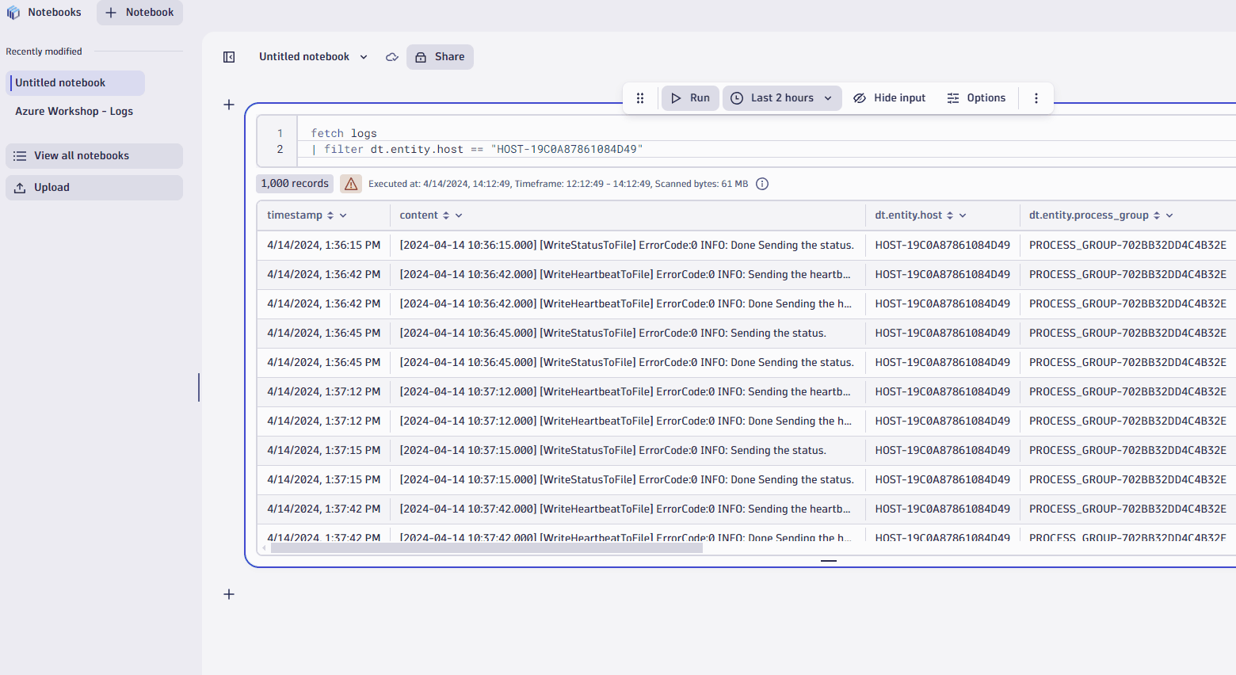Open the Untitled notebook name dropdown
This screenshot has height=675, width=1236.
pyautogui.click(x=364, y=57)
